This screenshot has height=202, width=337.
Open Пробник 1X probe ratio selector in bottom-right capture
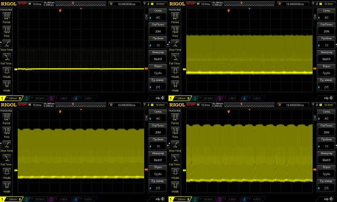click(326, 144)
